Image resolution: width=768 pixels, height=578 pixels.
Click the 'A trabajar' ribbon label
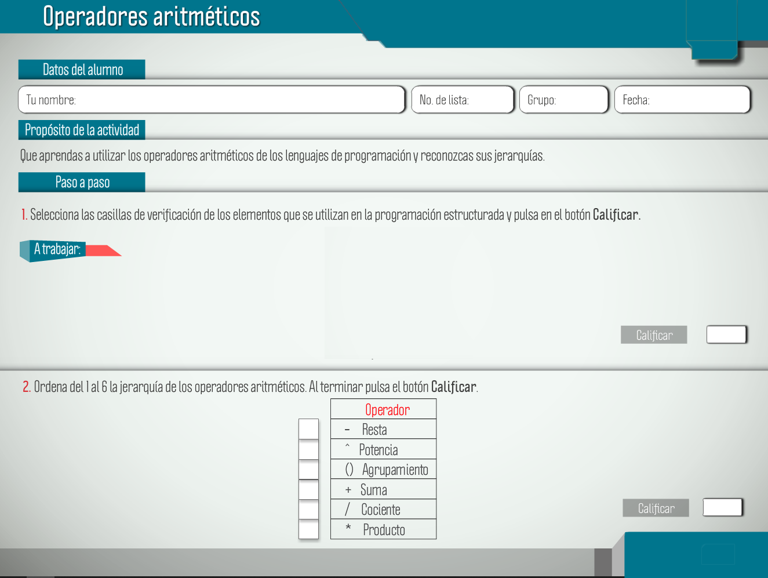coord(57,250)
